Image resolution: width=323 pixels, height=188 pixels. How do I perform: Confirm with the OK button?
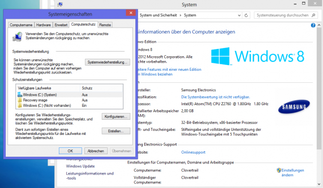tap(70, 151)
